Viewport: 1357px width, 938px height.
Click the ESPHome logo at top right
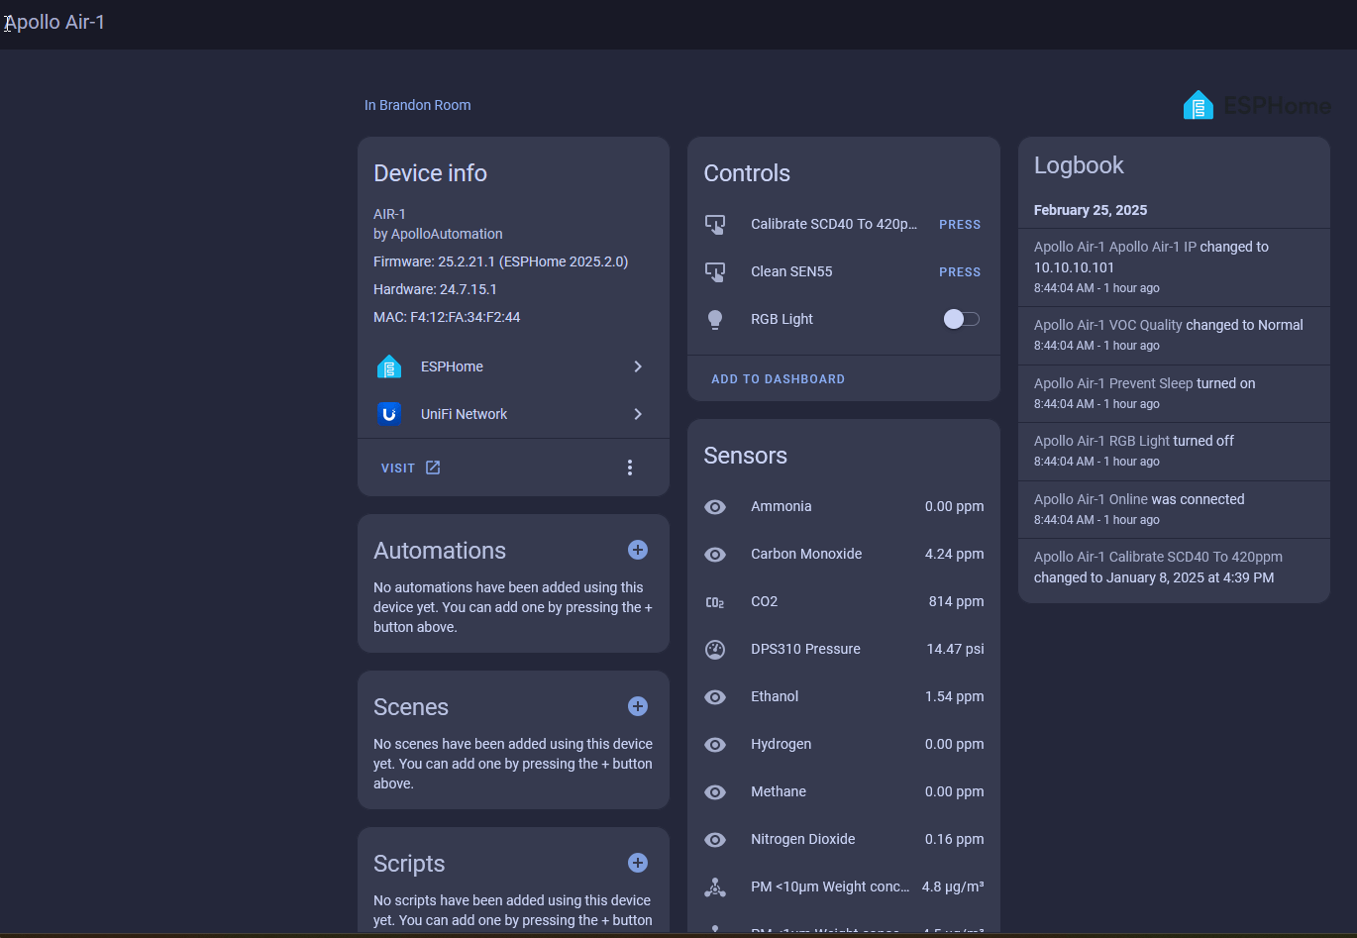click(x=1256, y=105)
